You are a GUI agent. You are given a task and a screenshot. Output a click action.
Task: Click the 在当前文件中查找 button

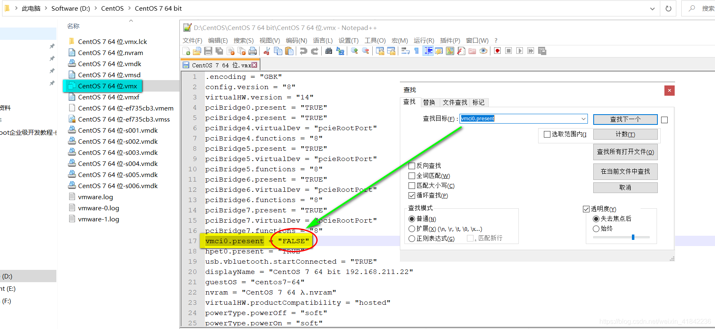pos(625,171)
